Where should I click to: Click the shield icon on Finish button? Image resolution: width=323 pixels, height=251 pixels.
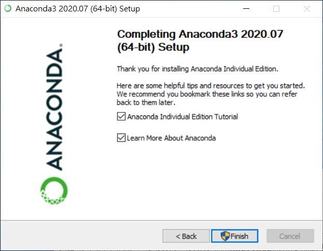point(225,236)
